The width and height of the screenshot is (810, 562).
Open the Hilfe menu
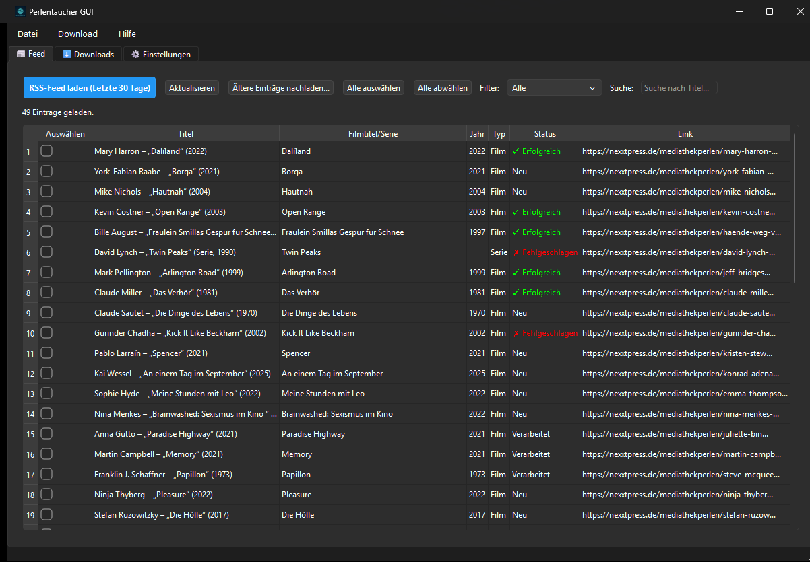tap(127, 34)
